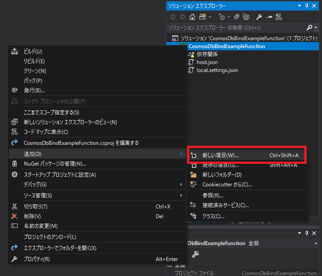The width and height of the screenshot is (322, 276).
Task: Pin the Properties panel
Action: point(307,233)
